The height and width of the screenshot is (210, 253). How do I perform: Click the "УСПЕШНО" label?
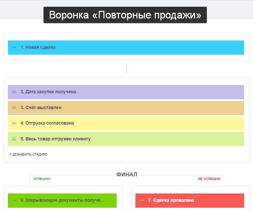(42, 179)
